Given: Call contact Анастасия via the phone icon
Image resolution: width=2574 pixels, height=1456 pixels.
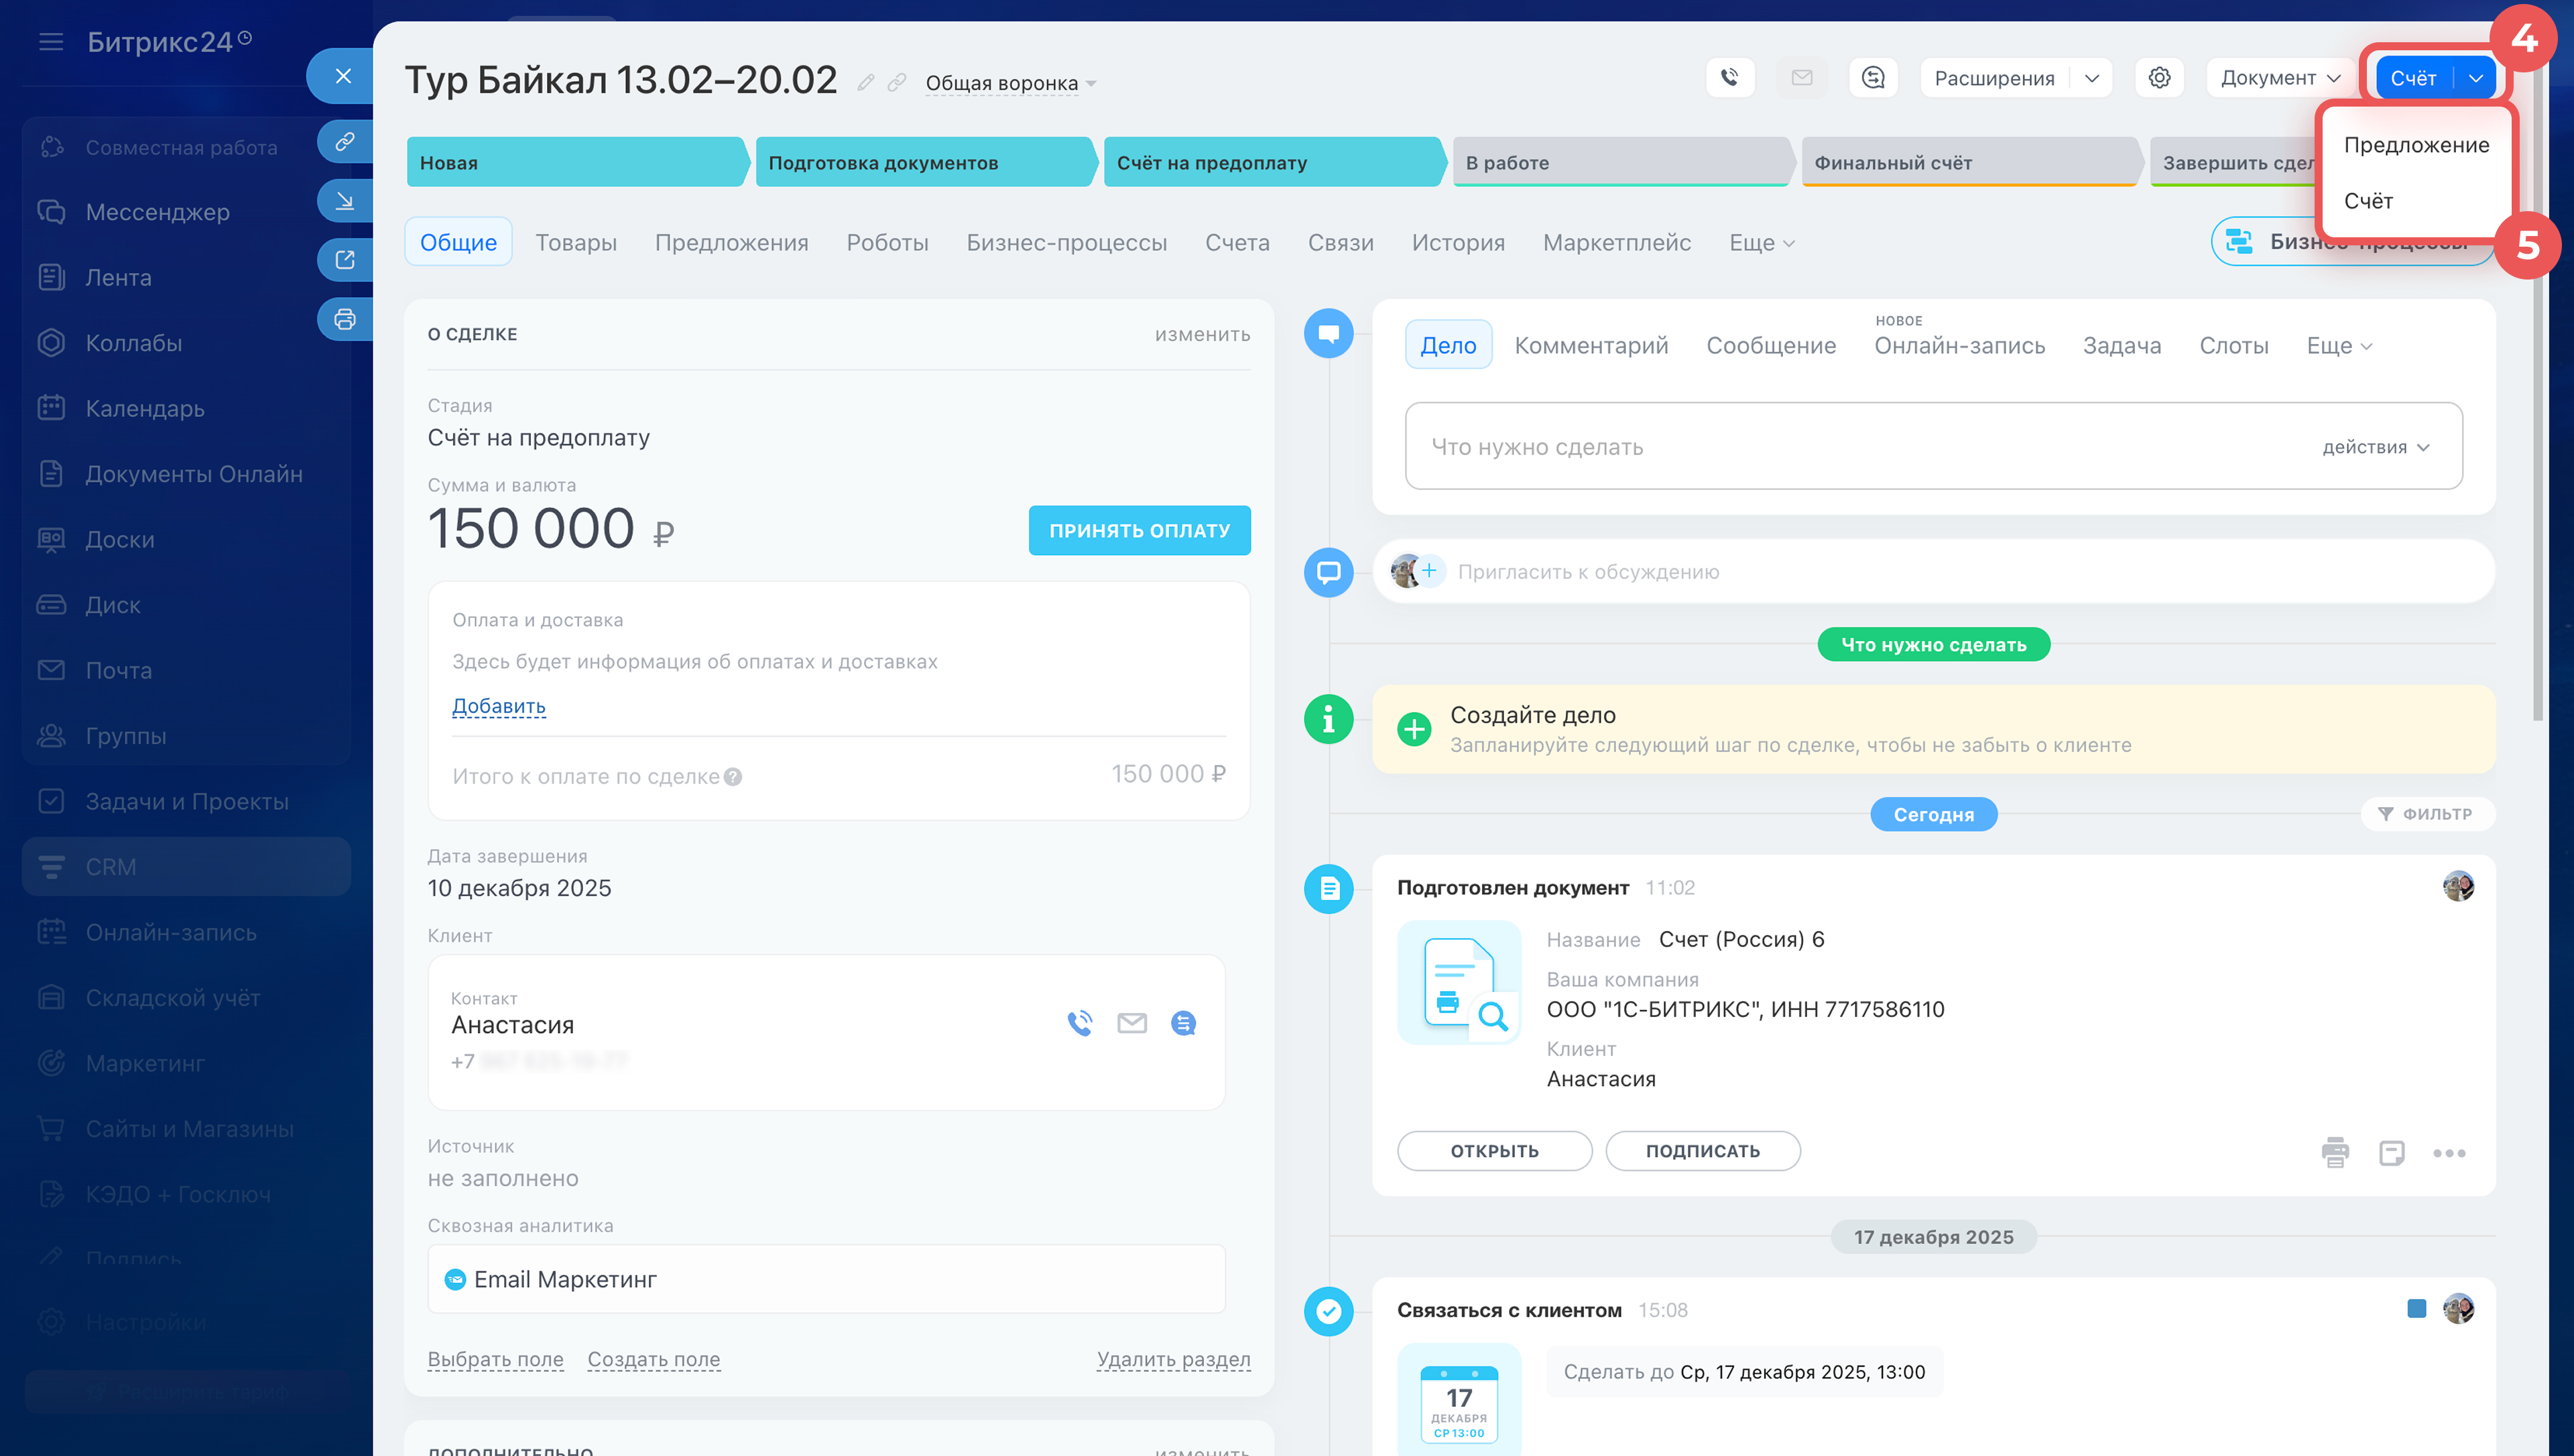Looking at the screenshot, I should 1080,1023.
